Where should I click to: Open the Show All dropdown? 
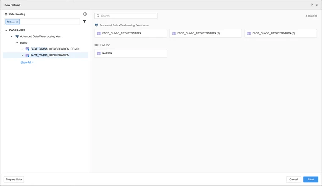click(27, 62)
